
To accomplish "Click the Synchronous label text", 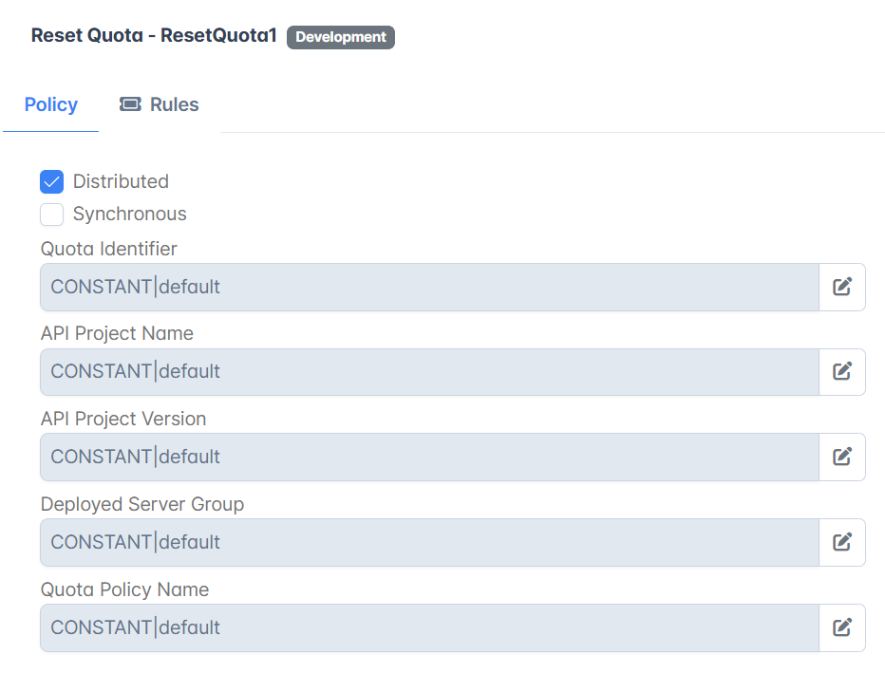I will click(130, 214).
